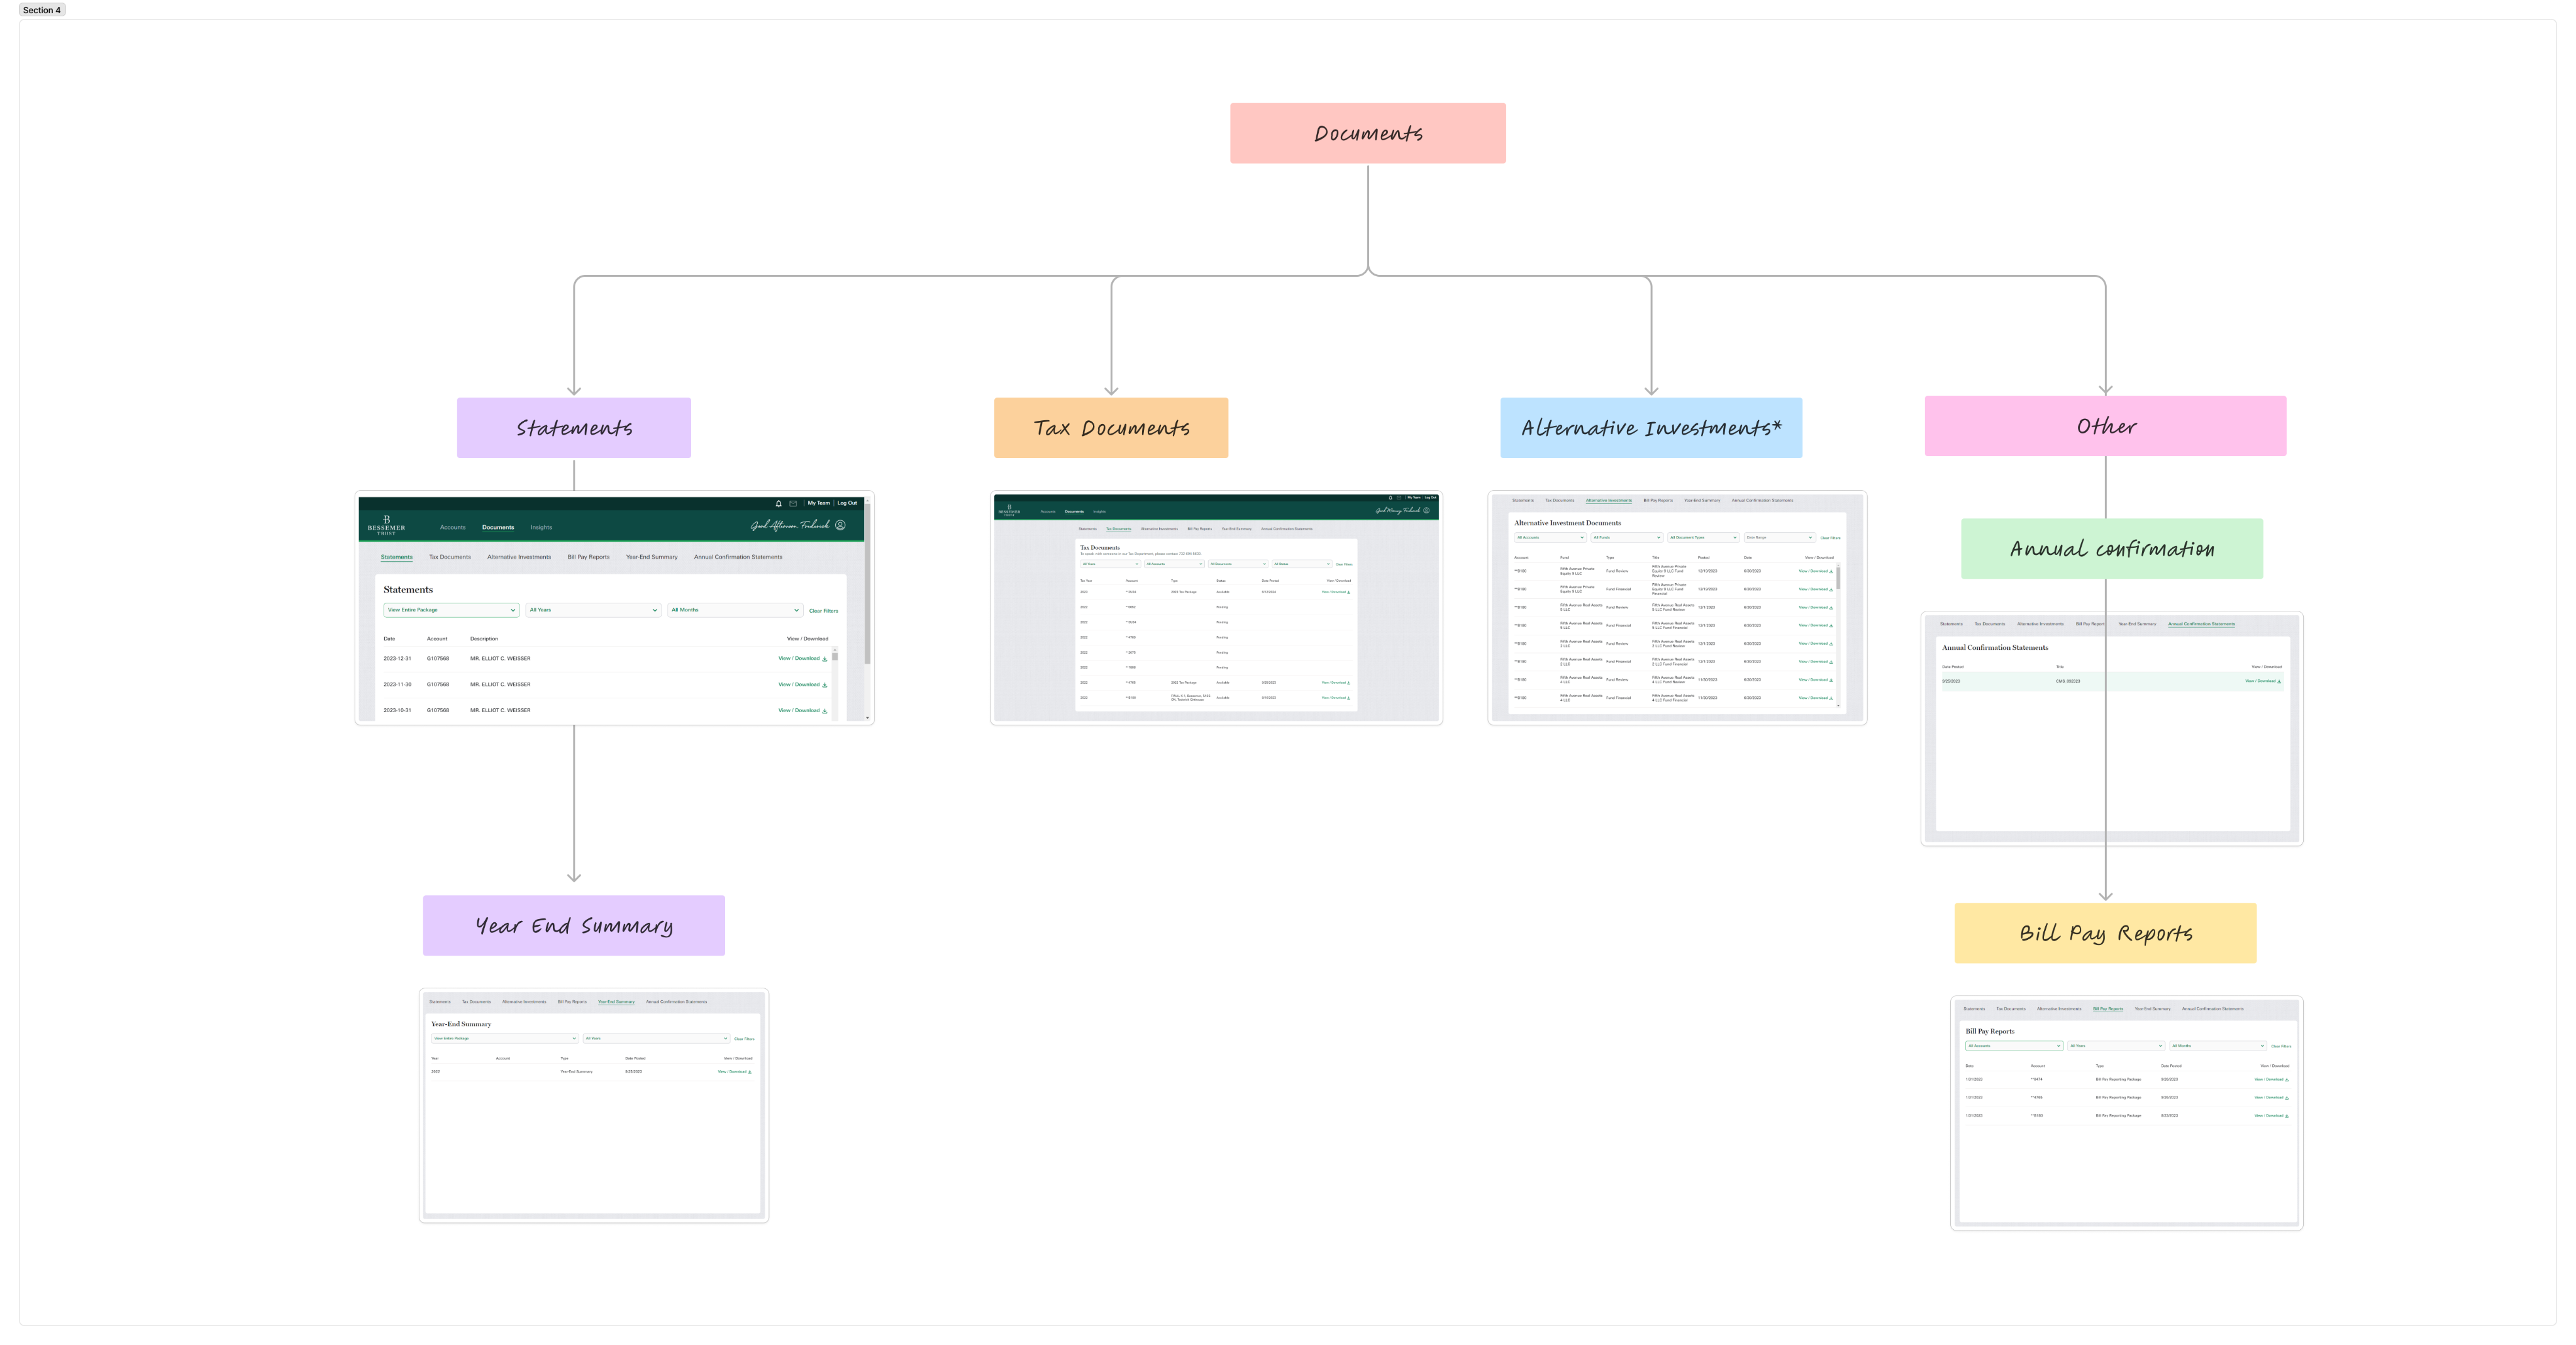The width and height of the screenshot is (2576, 1345).
Task: Click the mail envelope icon in Statements mockup
Action: 793,503
